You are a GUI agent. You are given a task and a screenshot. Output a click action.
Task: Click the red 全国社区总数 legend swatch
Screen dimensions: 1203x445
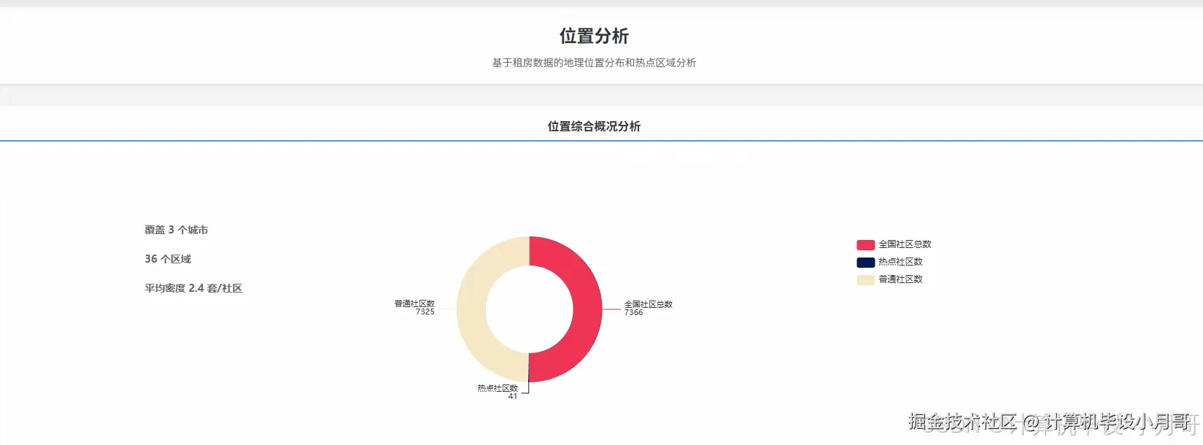865,245
